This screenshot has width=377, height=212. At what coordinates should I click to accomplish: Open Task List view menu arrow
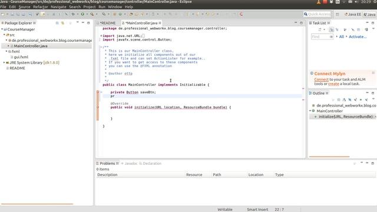click(373, 29)
